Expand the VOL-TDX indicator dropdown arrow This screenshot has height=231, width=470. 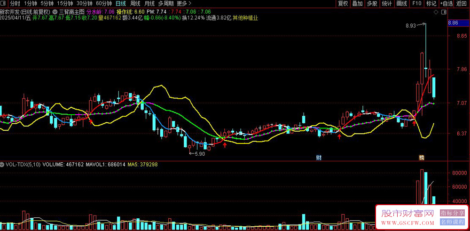pyautogui.click(x=2, y=165)
